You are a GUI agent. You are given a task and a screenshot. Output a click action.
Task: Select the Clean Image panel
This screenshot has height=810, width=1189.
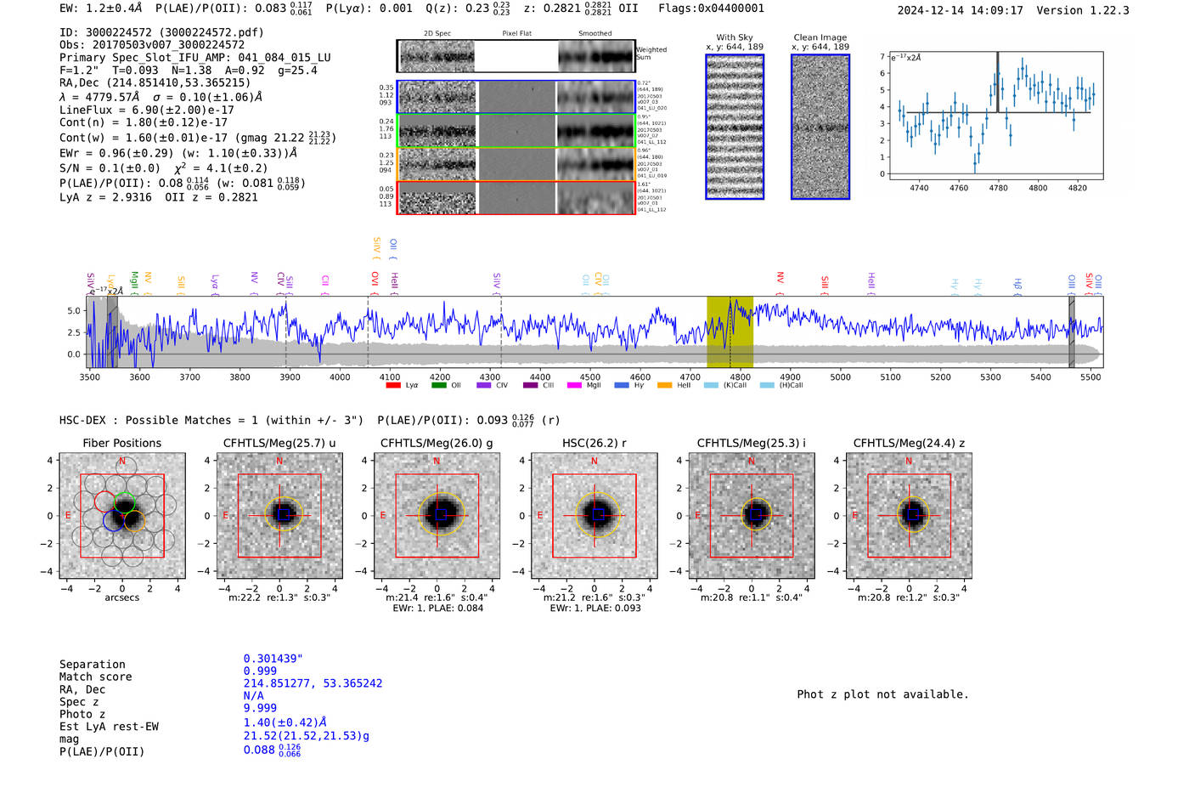pos(820,127)
